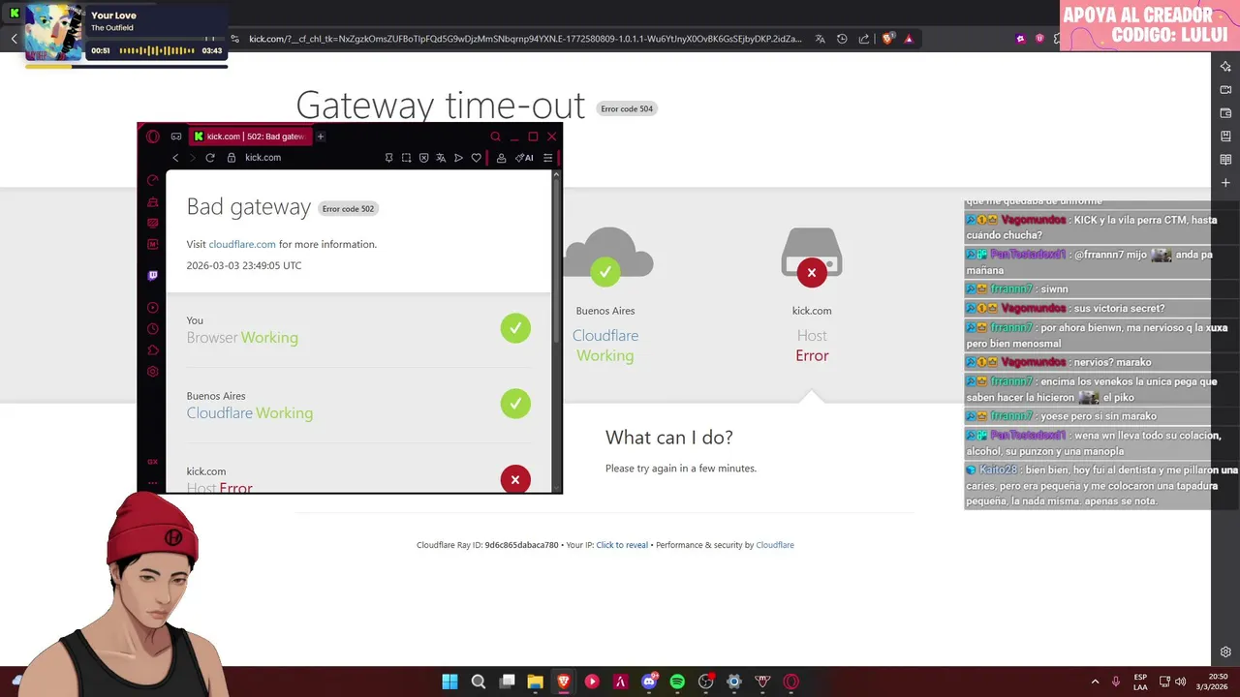Open Wayback Machine icon in Brave address bar
The height and width of the screenshot is (697, 1240).
pyautogui.click(x=842, y=39)
